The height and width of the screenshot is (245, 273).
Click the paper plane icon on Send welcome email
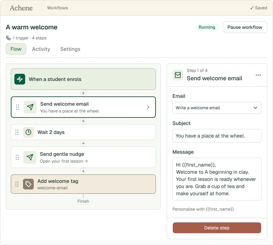click(x=30, y=107)
